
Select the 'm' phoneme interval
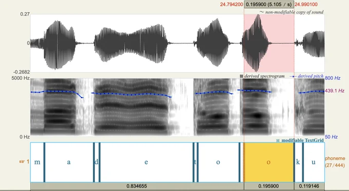[x=37, y=162]
